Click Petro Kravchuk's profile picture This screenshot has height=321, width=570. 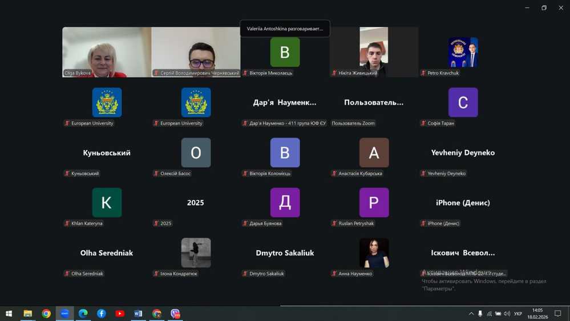(x=463, y=52)
